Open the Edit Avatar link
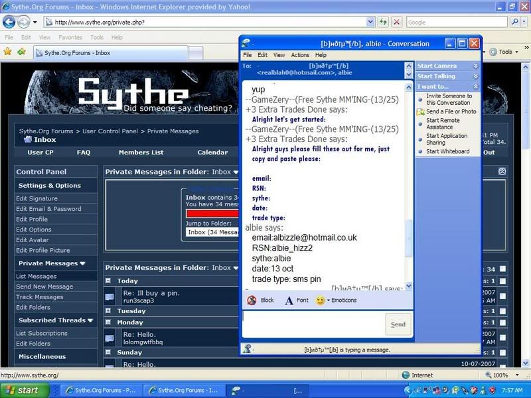 [32, 240]
